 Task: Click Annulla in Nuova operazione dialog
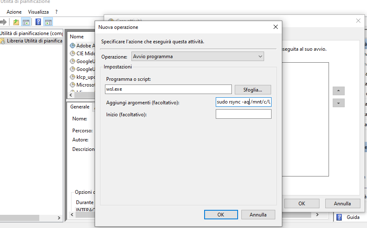[258, 215]
